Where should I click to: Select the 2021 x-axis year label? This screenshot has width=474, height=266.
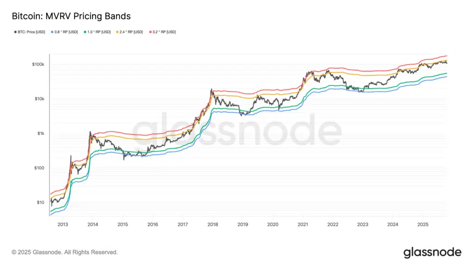click(x=303, y=224)
